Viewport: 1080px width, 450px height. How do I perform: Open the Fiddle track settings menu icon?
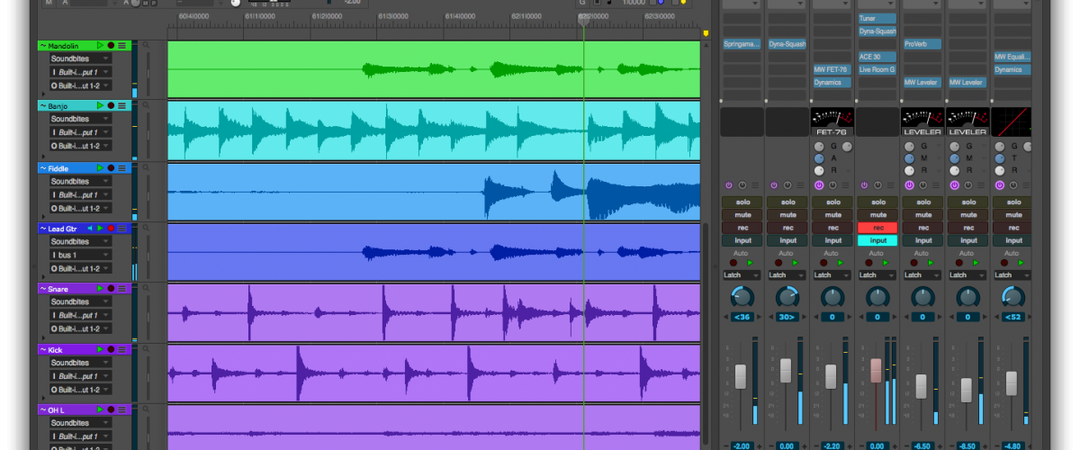click(121, 168)
